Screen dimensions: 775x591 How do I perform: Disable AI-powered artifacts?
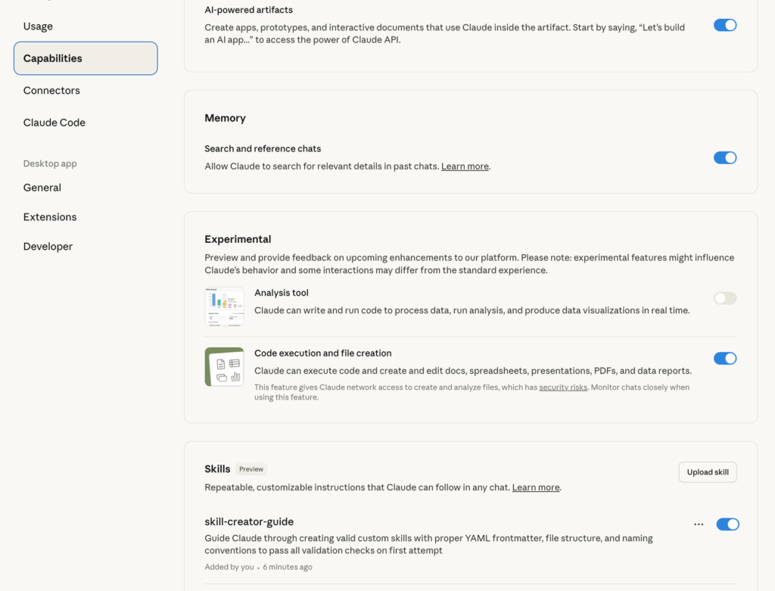pos(724,25)
